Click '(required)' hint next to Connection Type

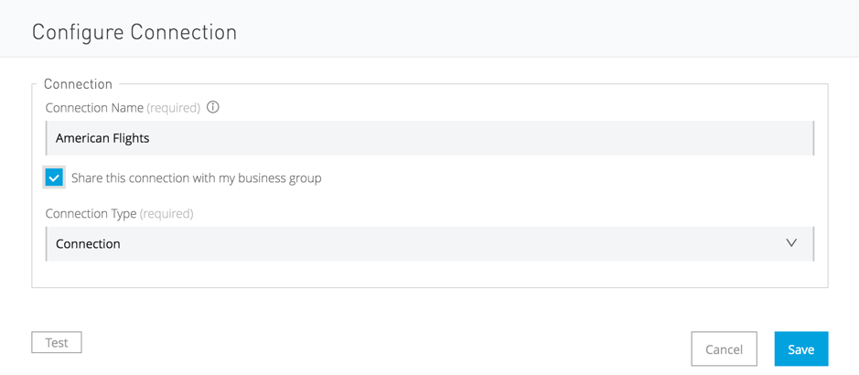tap(166, 213)
